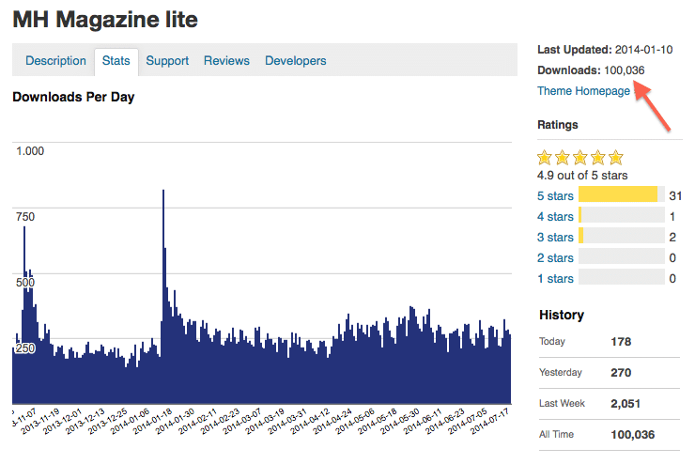Open the Description tab
695x464 pixels.
point(55,61)
